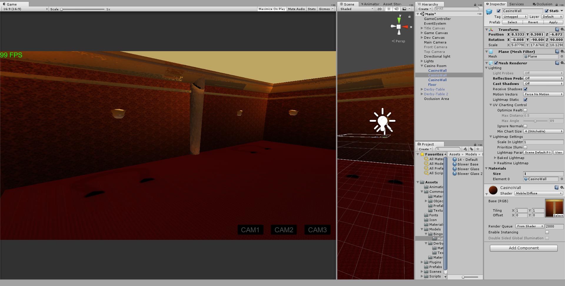Toggle scene lighting sun icon
The height and width of the screenshot is (286, 565).
click(x=389, y=9)
